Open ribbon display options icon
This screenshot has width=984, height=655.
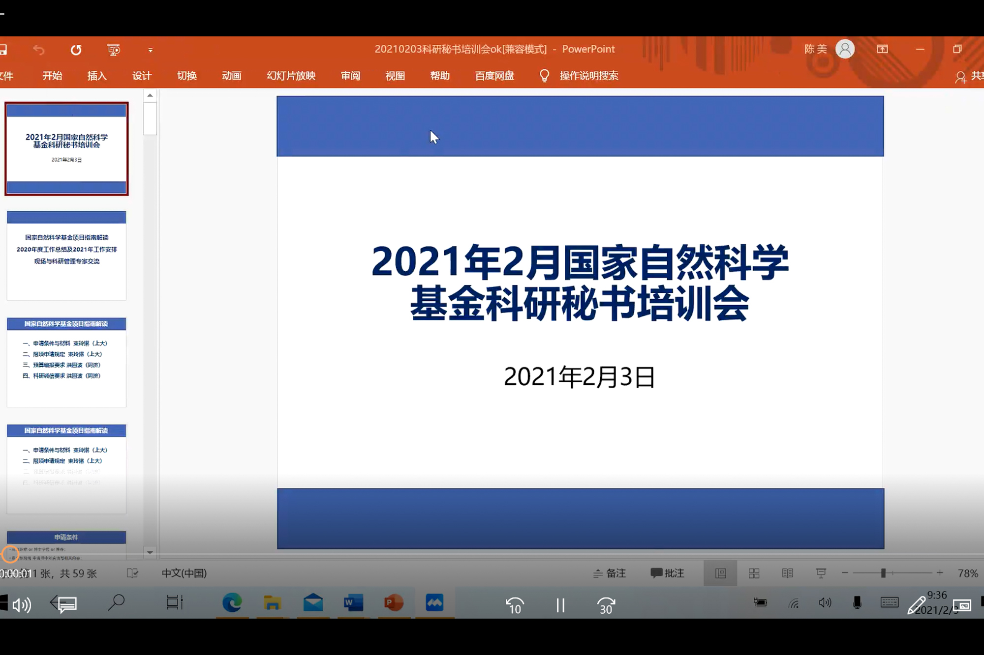tap(882, 49)
